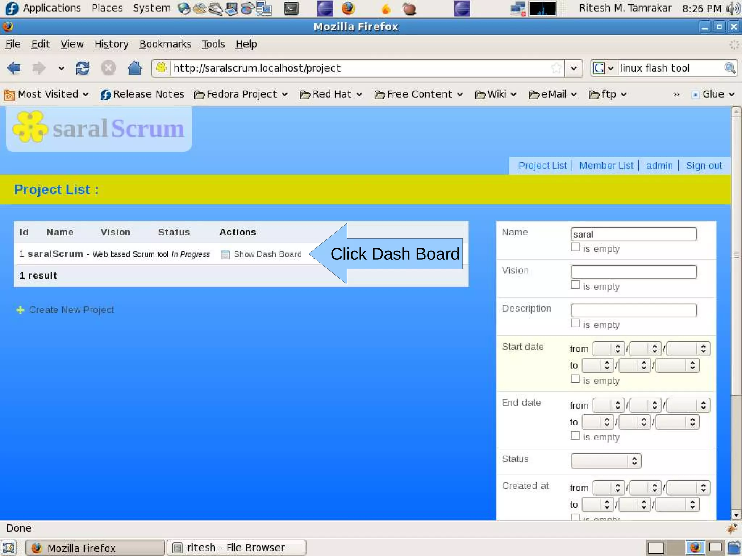Open the volume control speaker icon
The height and width of the screenshot is (556, 742).
click(733, 8)
